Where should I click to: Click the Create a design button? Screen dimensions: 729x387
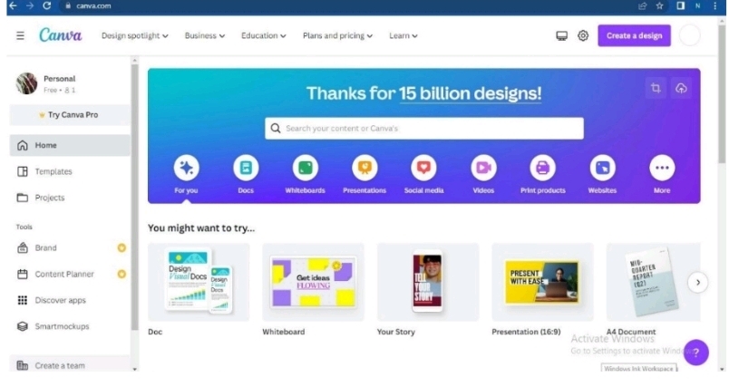click(x=634, y=35)
